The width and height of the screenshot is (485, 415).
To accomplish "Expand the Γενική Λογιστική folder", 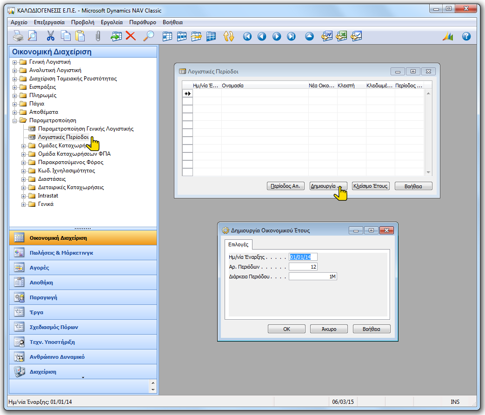I will (14, 62).
